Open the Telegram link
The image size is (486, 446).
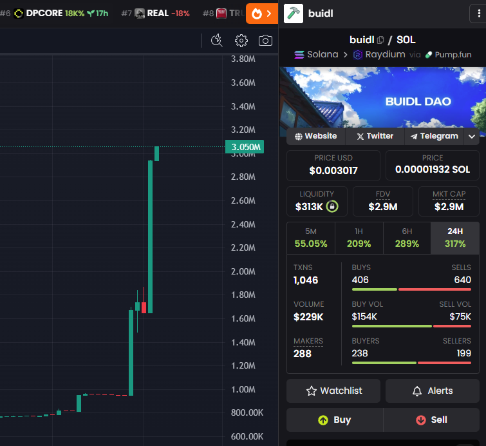[x=435, y=136]
